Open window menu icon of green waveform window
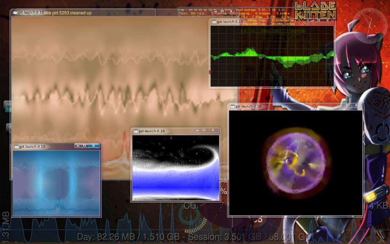 pos(214,22)
